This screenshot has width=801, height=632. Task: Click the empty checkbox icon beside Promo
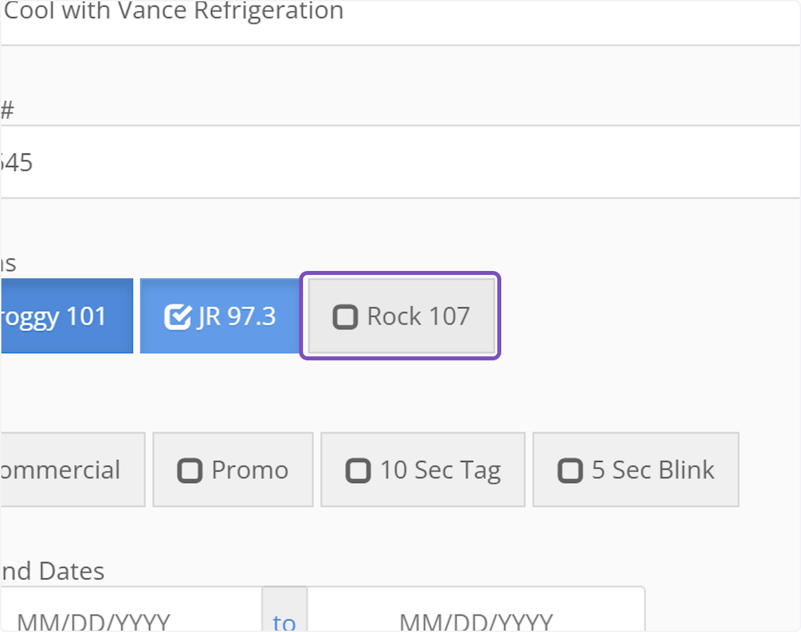point(190,470)
